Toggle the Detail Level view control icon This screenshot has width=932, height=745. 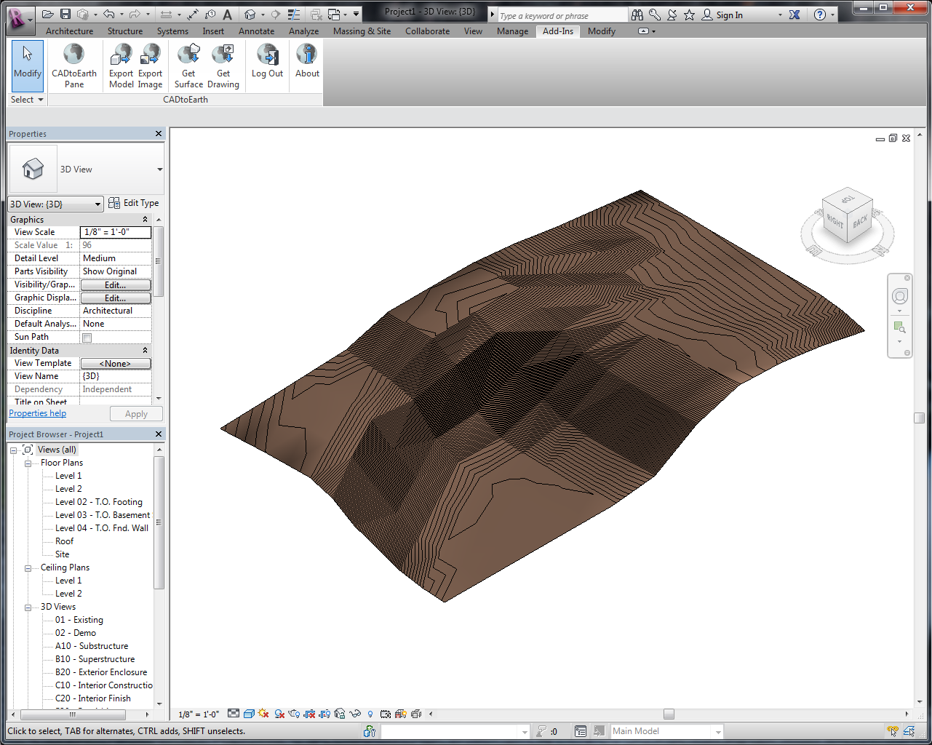pyautogui.click(x=234, y=714)
